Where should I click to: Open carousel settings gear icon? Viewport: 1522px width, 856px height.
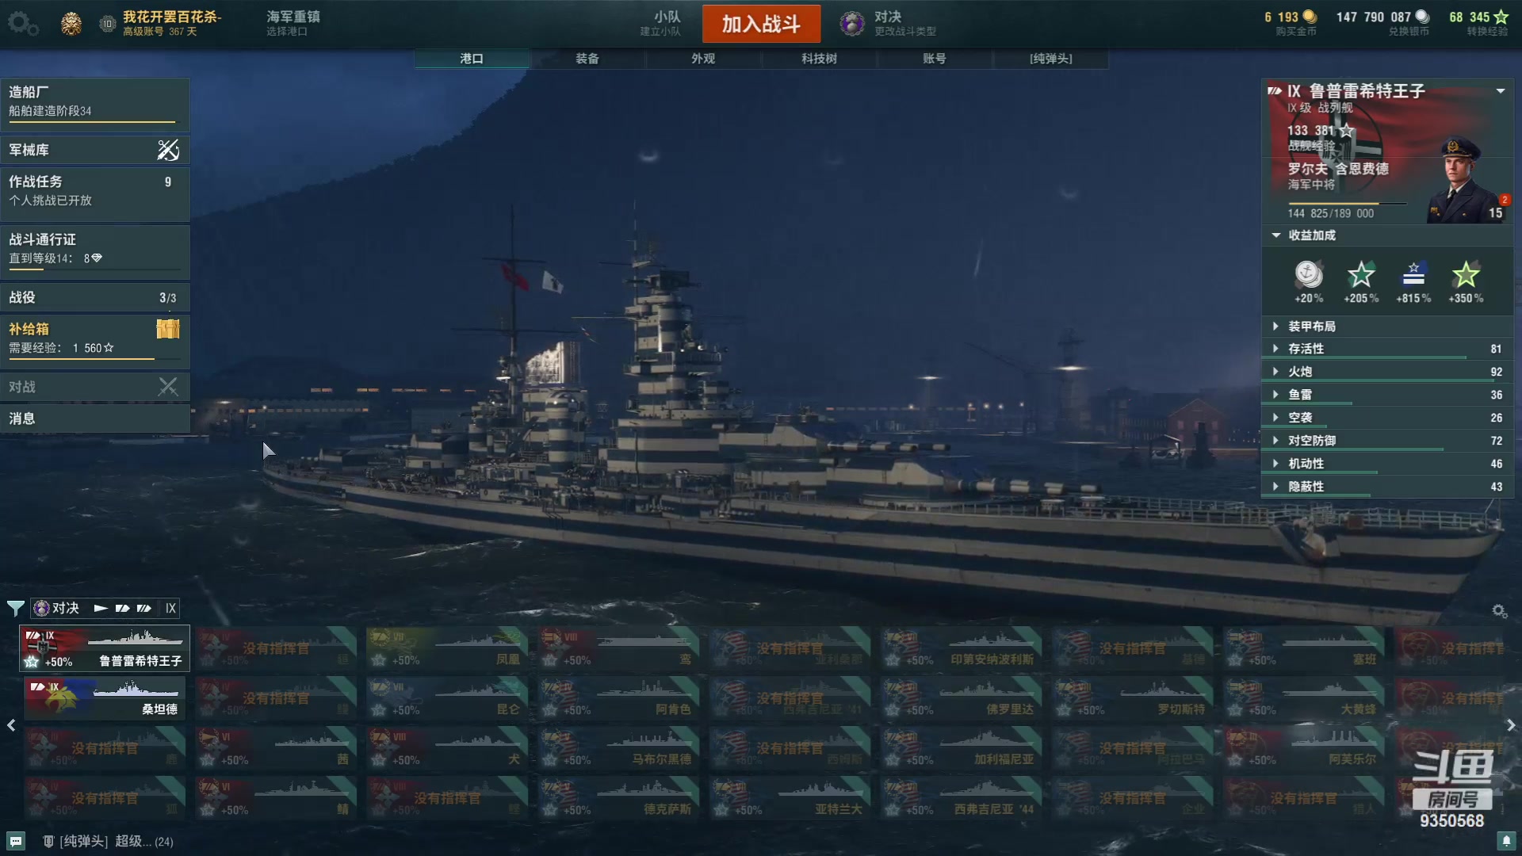[1499, 610]
